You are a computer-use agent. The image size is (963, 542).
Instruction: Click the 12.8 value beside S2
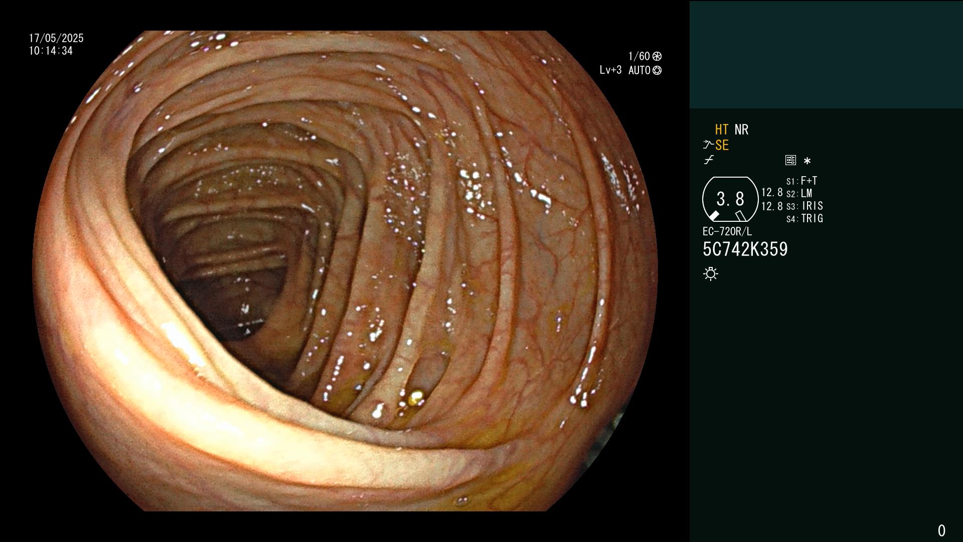(772, 193)
